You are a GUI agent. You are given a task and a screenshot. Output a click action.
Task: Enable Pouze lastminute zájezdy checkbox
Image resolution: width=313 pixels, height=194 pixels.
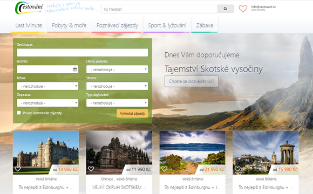click(x=19, y=113)
